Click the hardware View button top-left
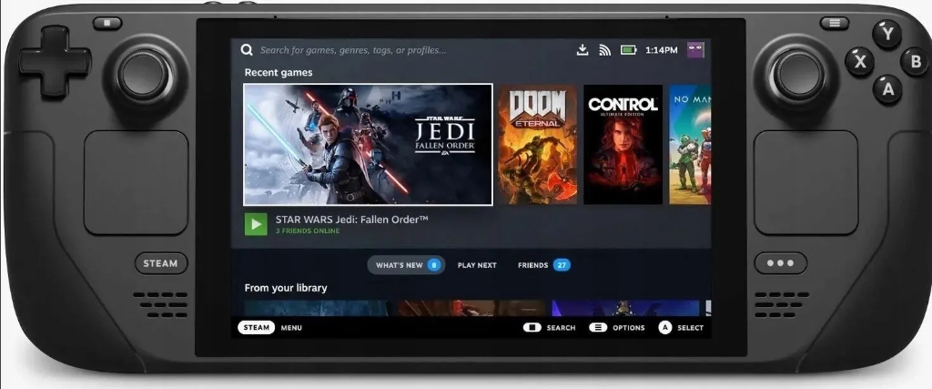Image resolution: width=932 pixels, height=389 pixels. coord(107,23)
